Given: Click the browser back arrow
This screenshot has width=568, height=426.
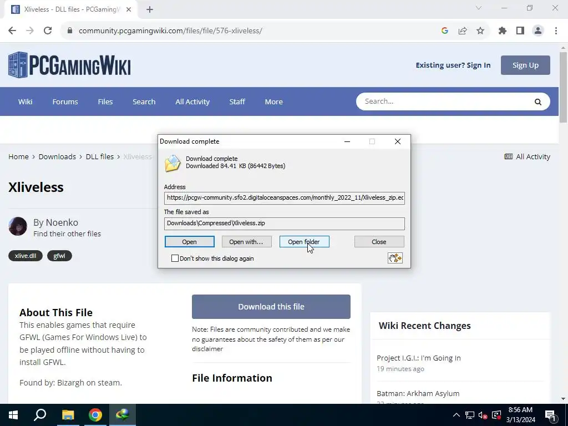Looking at the screenshot, I should tap(12, 31).
